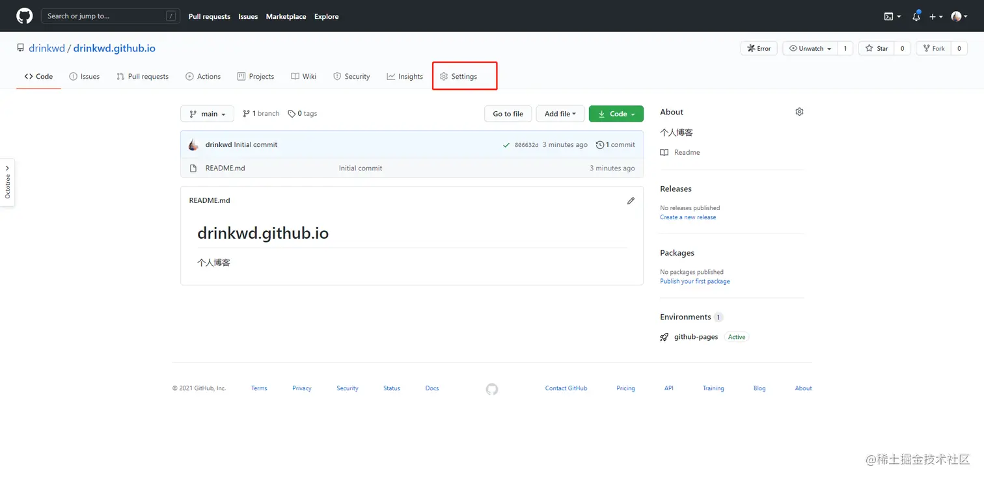Click the Error button
Image resolution: width=984 pixels, height=480 pixels.
coord(759,48)
